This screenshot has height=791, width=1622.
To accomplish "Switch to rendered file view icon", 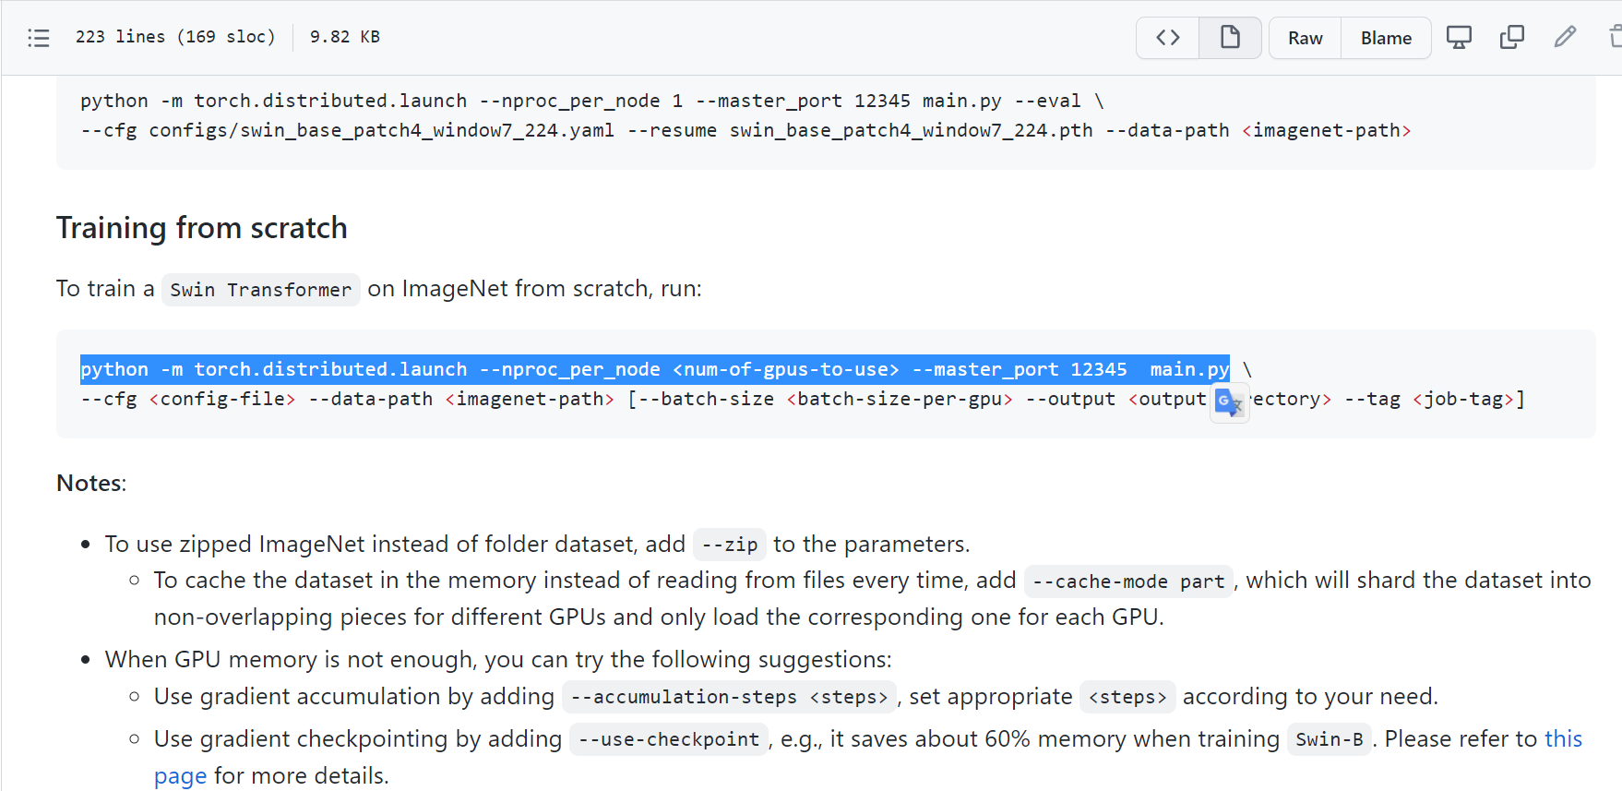I will [1230, 38].
